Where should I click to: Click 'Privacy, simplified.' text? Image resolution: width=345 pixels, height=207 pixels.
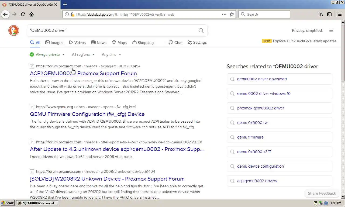307,30
